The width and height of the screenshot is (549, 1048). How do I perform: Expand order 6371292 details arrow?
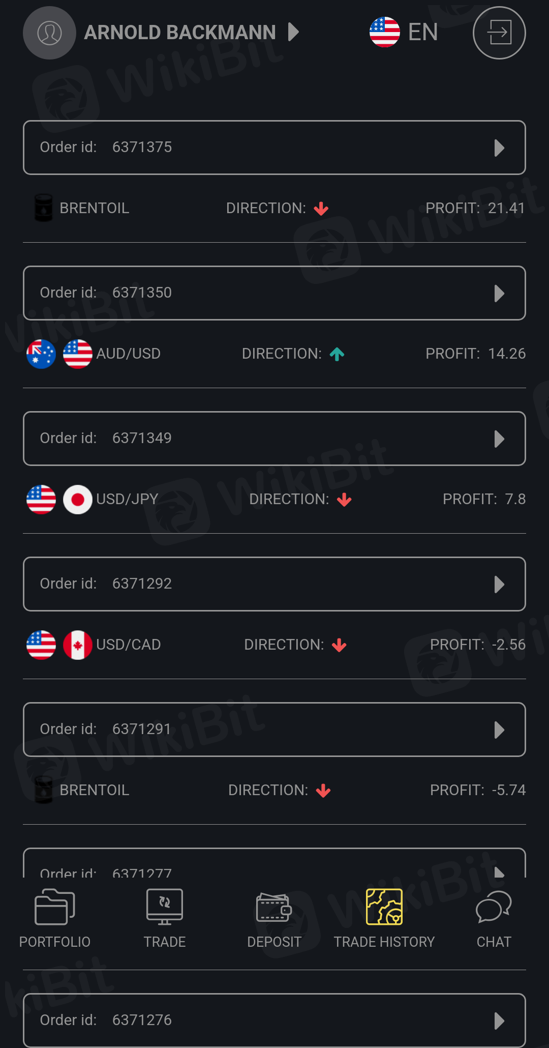click(499, 585)
